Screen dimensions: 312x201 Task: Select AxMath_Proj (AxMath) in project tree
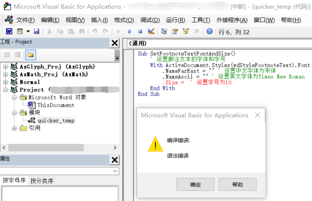pyautogui.click(x=54, y=75)
